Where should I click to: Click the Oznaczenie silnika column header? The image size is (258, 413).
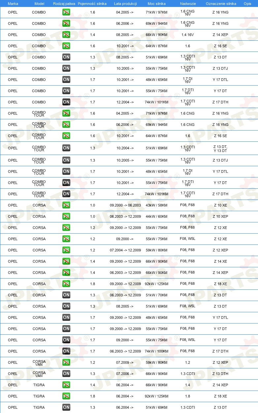pyautogui.click(x=221, y=4)
